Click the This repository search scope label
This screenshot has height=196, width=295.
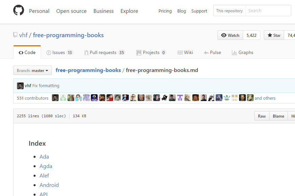229,11
